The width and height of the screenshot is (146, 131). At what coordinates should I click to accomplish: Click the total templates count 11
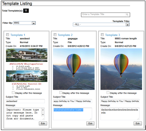(26, 11)
